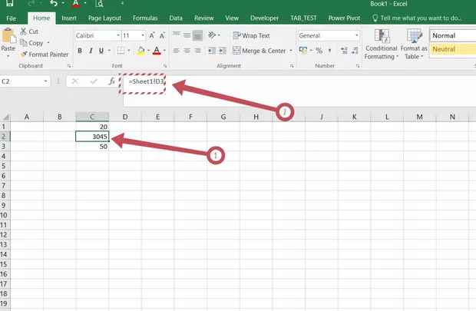Select the Normal cell style
The image size is (476, 311).
point(453,35)
